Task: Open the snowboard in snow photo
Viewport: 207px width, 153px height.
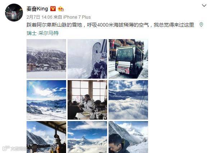Action: point(87,59)
